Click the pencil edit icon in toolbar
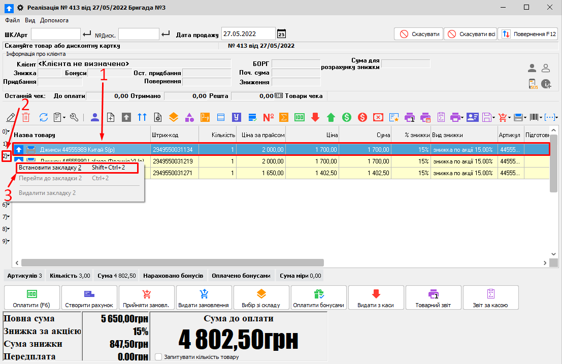This screenshot has width=562, height=364. pos(11,117)
